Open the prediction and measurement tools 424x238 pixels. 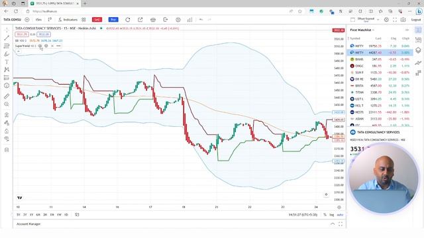[7, 78]
